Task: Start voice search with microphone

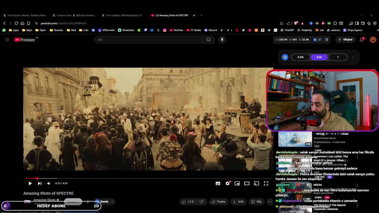Action: click(x=222, y=40)
